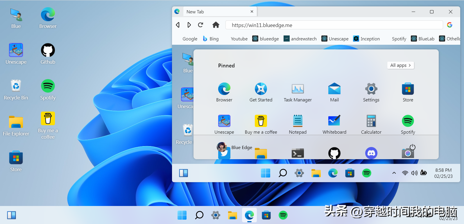Open search on the outer taskbar
This screenshot has height=224, width=464.
(x=199, y=215)
